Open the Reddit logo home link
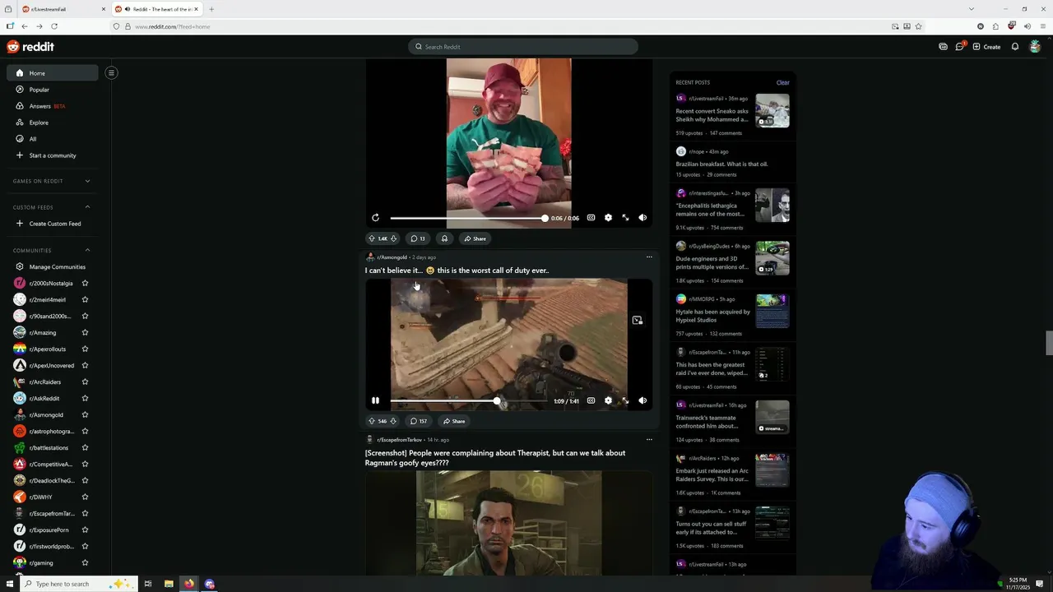The width and height of the screenshot is (1053, 592). click(x=30, y=47)
